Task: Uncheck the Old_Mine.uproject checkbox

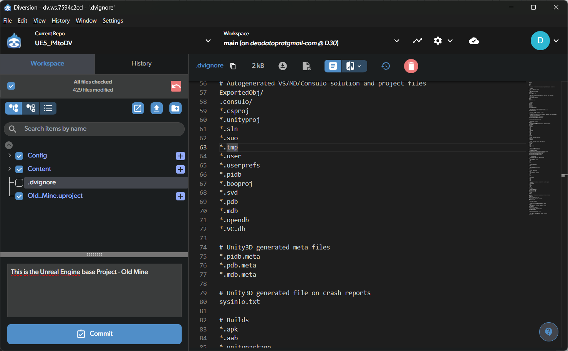Action: click(19, 196)
